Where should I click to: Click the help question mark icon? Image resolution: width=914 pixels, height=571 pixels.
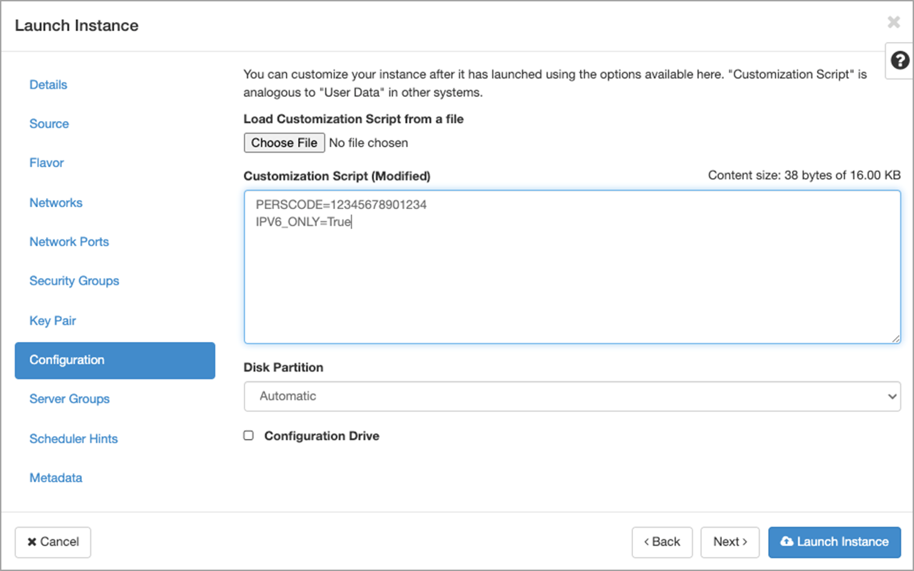[900, 61]
